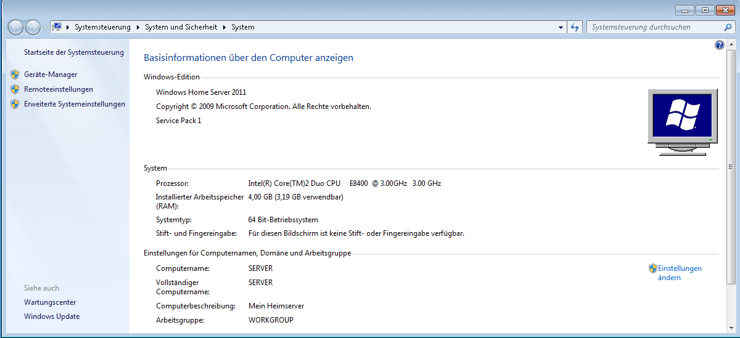Open the recent pages dropdown arrow
This screenshot has height=338, width=740.
(x=45, y=28)
